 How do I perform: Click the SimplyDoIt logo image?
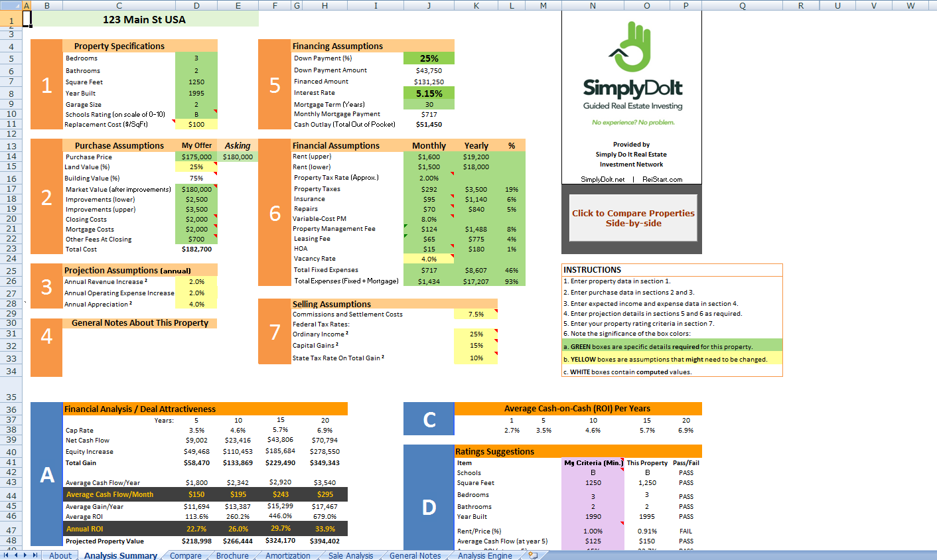pyautogui.click(x=632, y=73)
